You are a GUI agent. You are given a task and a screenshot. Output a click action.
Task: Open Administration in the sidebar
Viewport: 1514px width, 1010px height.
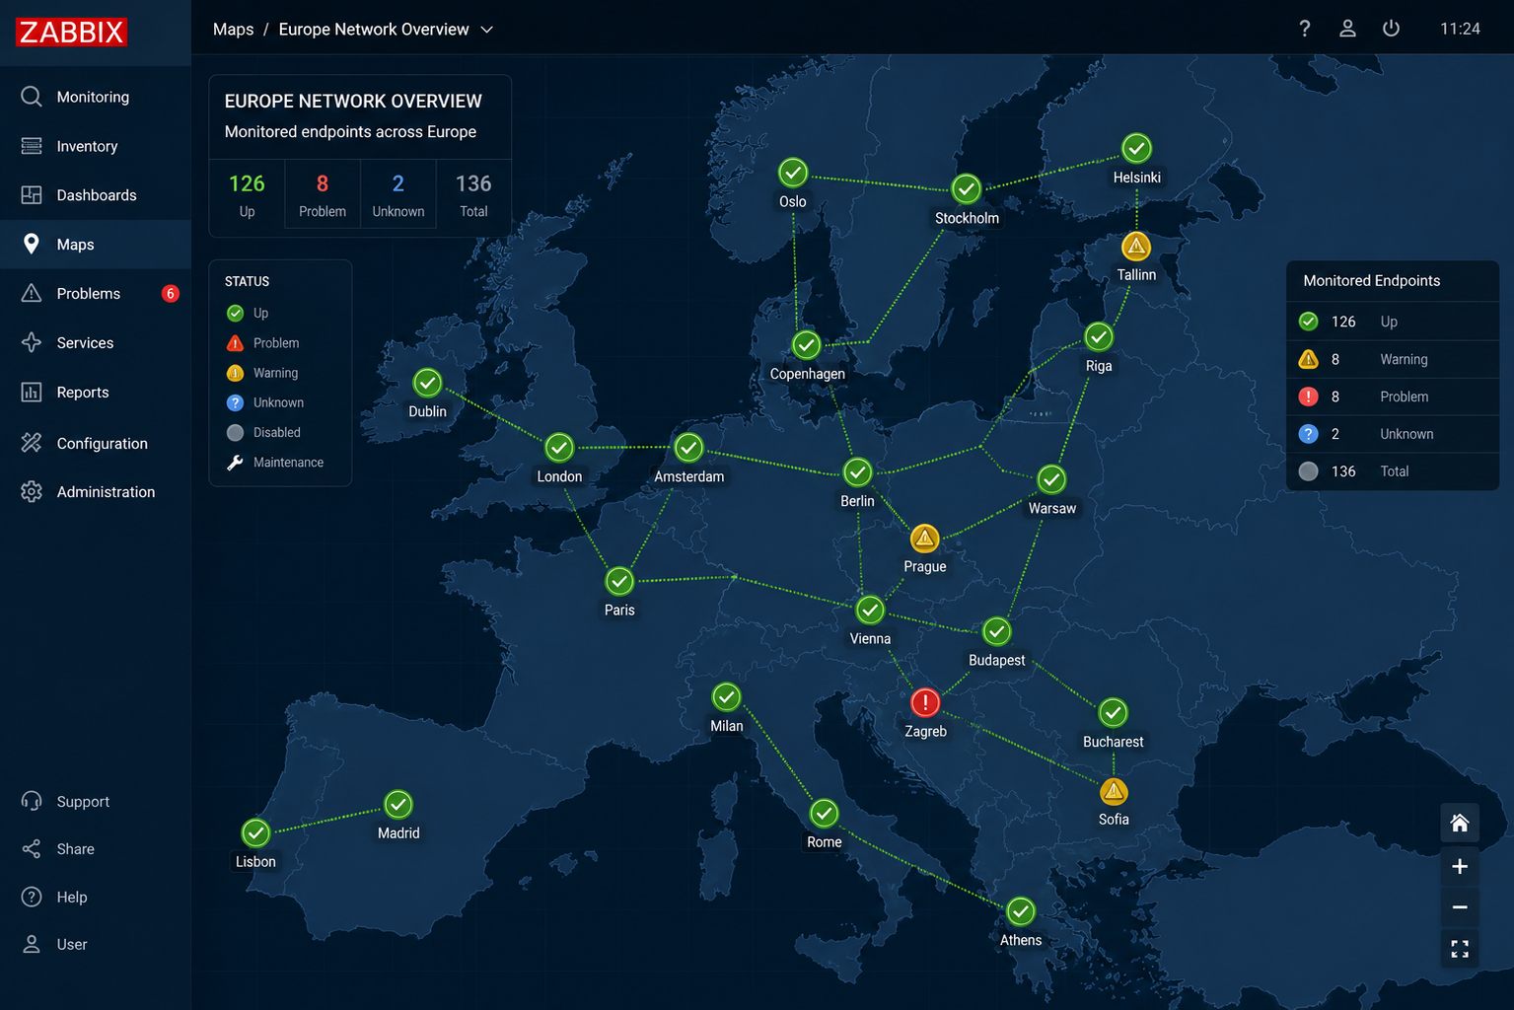tap(96, 491)
